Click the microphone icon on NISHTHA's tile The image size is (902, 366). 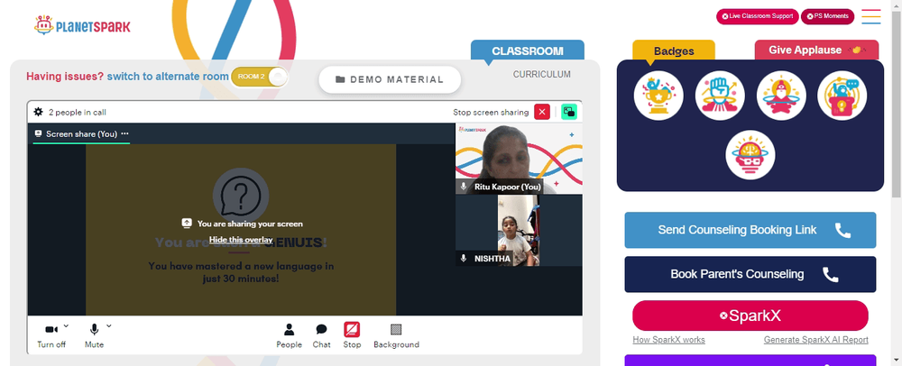click(464, 259)
